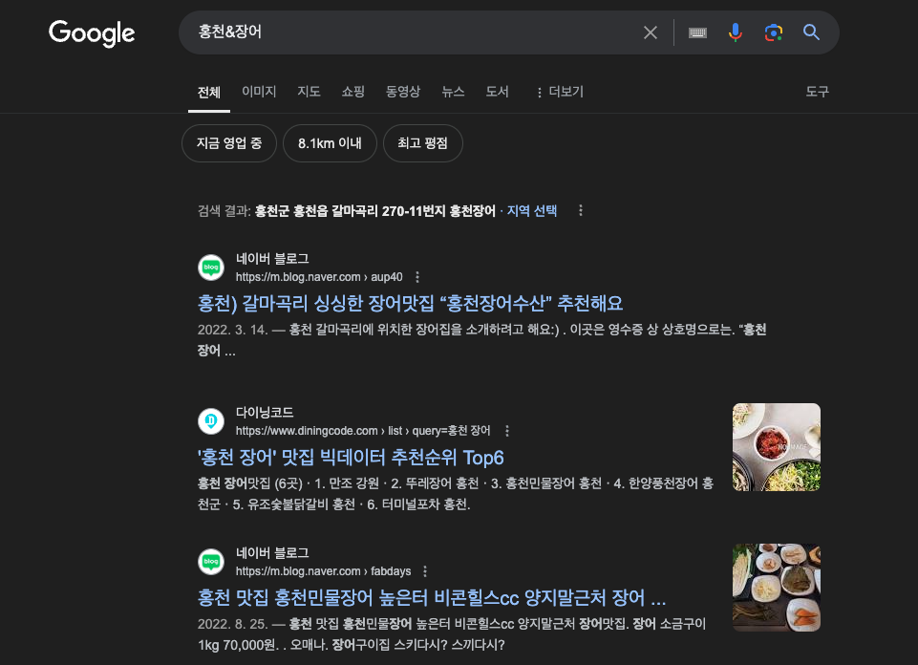
Task: Open the 도구 search tools
Action: point(818,92)
